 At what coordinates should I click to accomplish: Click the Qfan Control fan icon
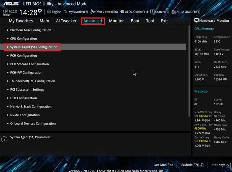coord(93,12)
